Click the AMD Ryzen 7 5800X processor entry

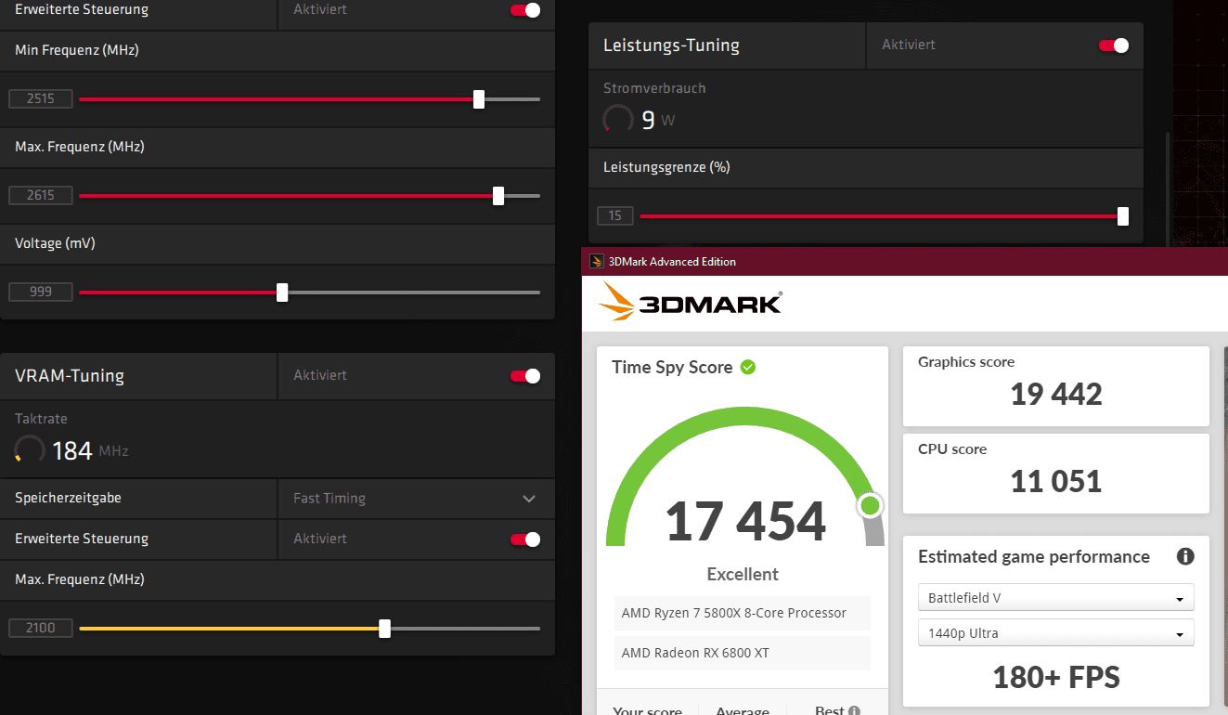click(743, 613)
